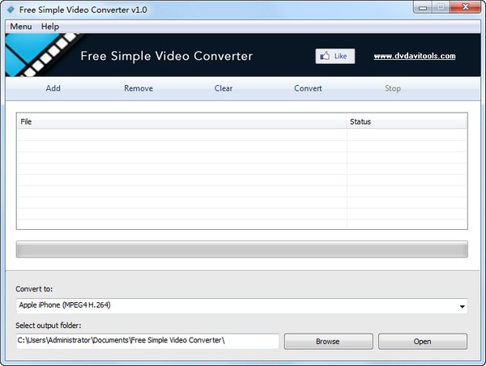Click the File column header

click(x=181, y=121)
